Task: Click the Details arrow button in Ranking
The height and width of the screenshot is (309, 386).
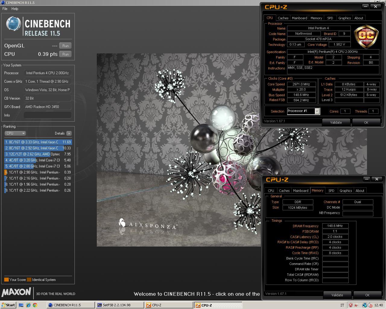Action: pos(69,133)
